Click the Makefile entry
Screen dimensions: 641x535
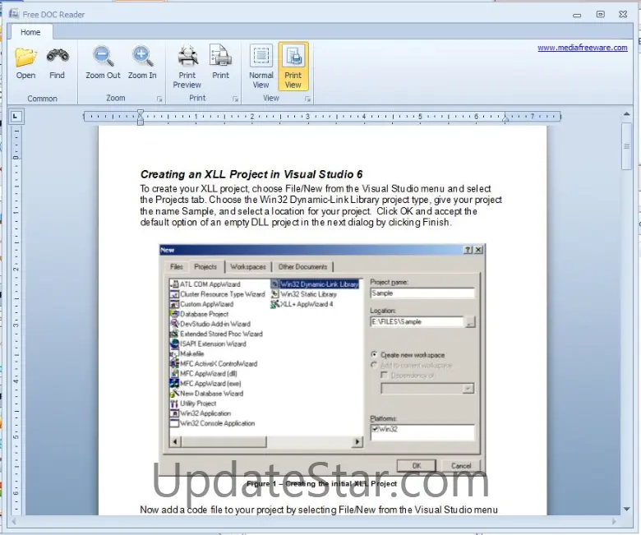pos(187,353)
